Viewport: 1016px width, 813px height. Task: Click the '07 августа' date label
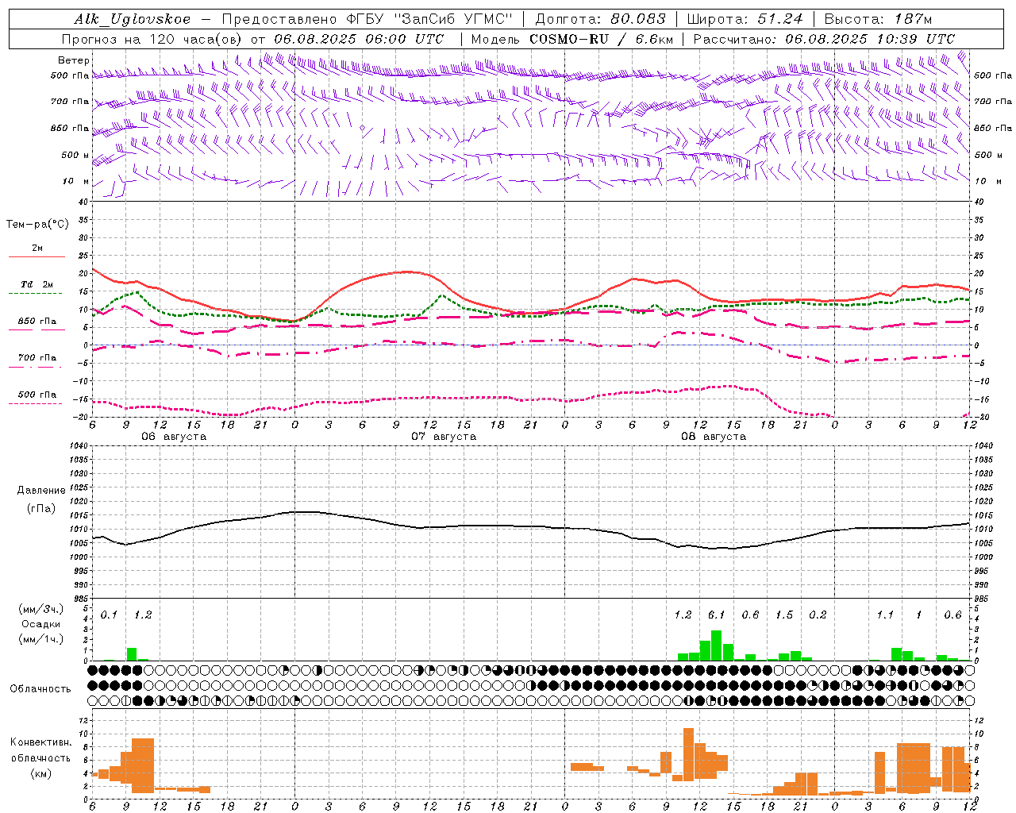444,437
